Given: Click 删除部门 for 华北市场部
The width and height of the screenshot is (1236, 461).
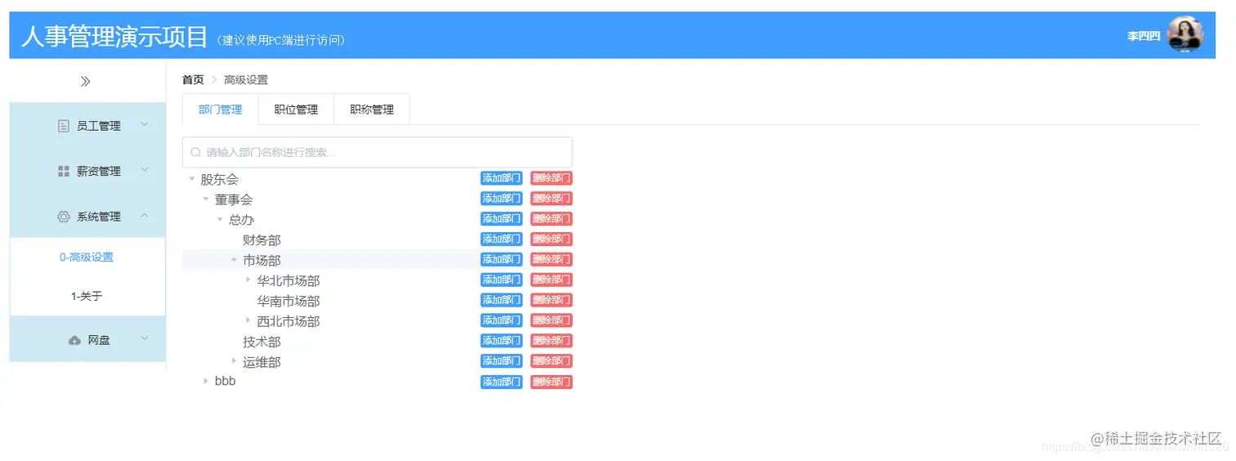Looking at the screenshot, I should pyautogui.click(x=551, y=280).
